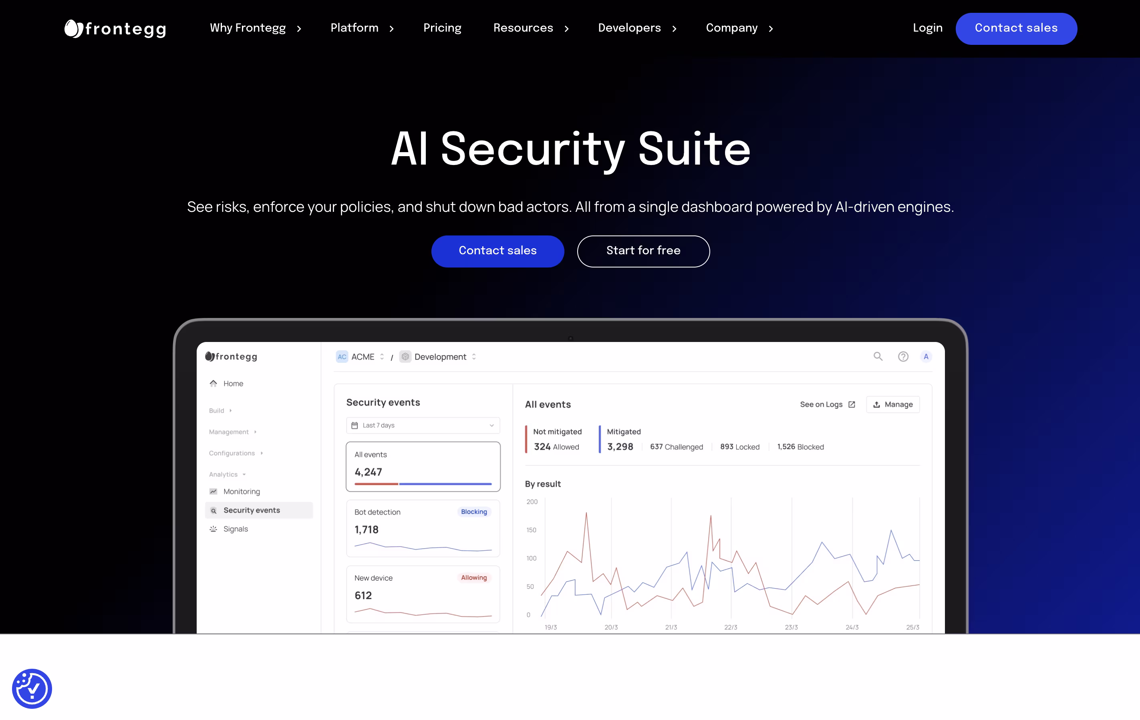Select the Bot detection card
The height and width of the screenshot is (720, 1140).
[423, 528]
